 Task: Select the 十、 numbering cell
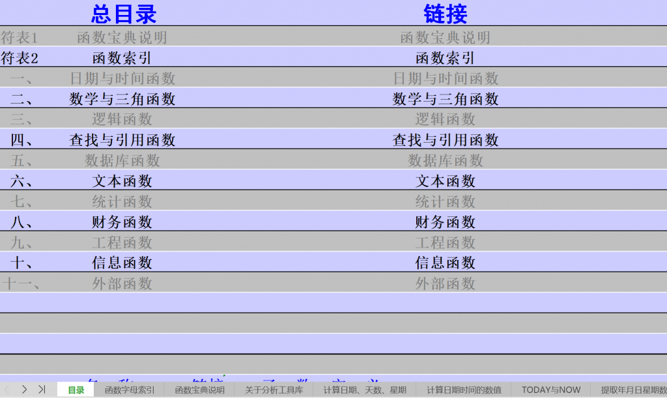pyautogui.click(x=21, y=263)
